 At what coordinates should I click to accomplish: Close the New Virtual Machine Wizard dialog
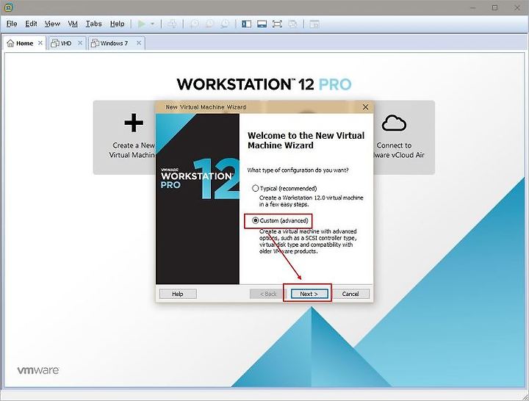click(x=365, y=107)
